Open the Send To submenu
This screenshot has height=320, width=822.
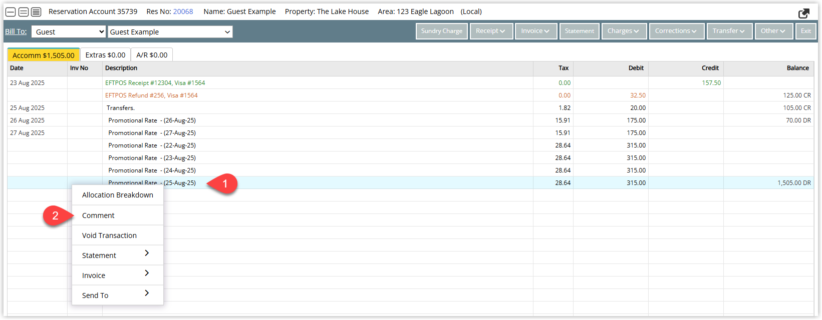(118, 295)
